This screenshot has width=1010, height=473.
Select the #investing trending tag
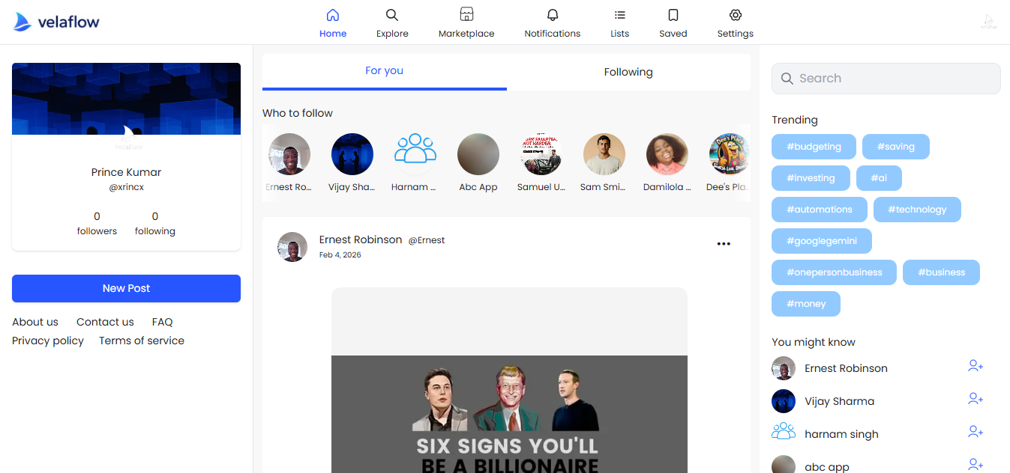click(x=811, y=178)
